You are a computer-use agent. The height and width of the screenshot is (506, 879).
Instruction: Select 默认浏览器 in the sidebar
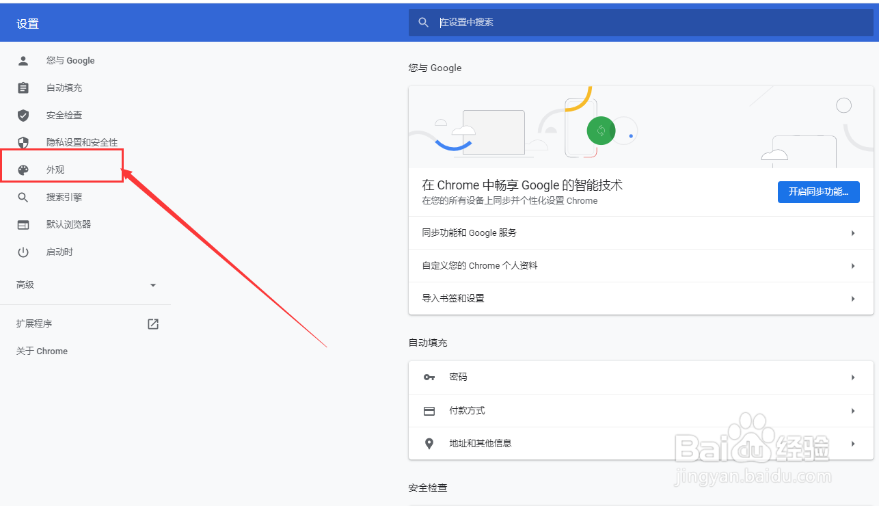(68, 224)
